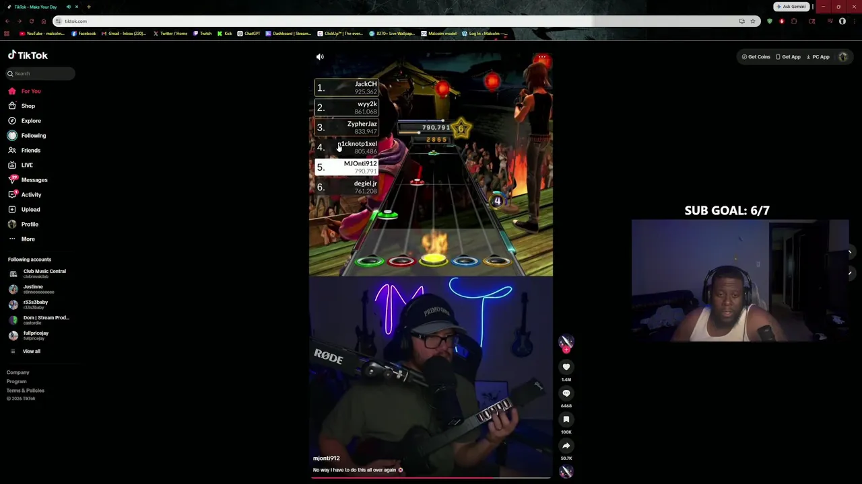Click the TikTok logo
This screenshot has width=862, height=484.
point(28,55)
